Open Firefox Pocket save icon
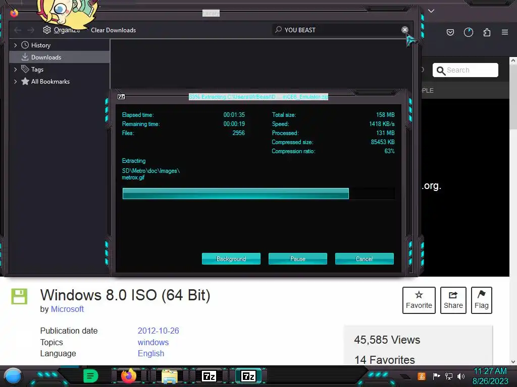 click(450, 32)
